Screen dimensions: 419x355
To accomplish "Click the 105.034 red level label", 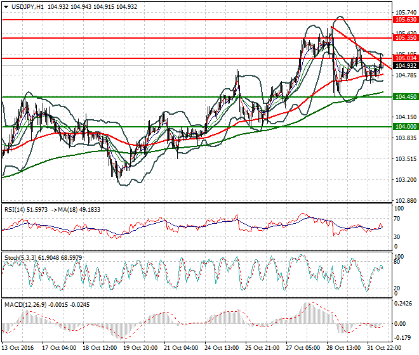I will (x=406, y=58).
